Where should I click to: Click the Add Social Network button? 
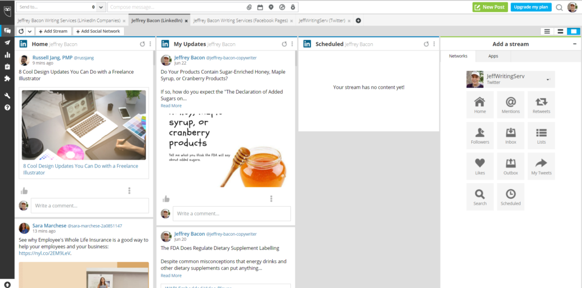[98, 32]
